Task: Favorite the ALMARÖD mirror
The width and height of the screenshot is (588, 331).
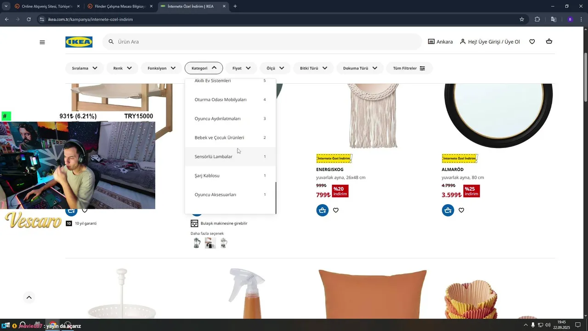Action: coord(461,210)
